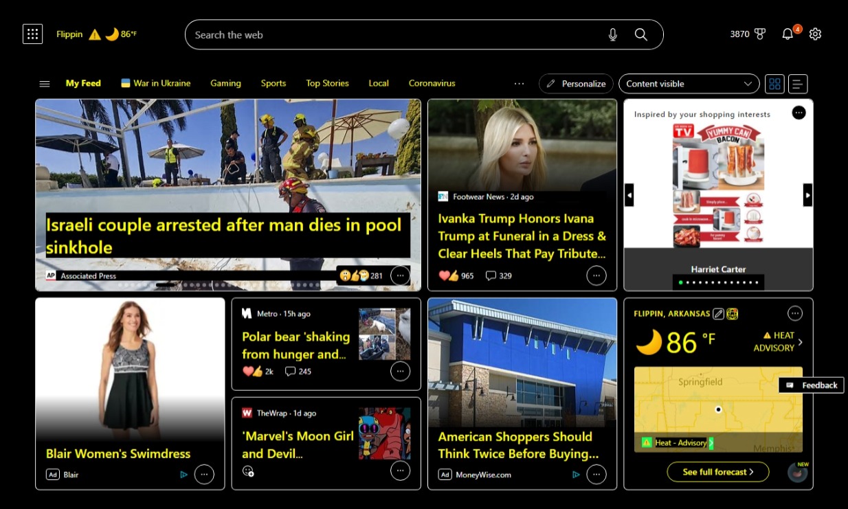Screen dimensions: 848x509
Task: Click the Personalize button
Action: (x=576, y=84)
